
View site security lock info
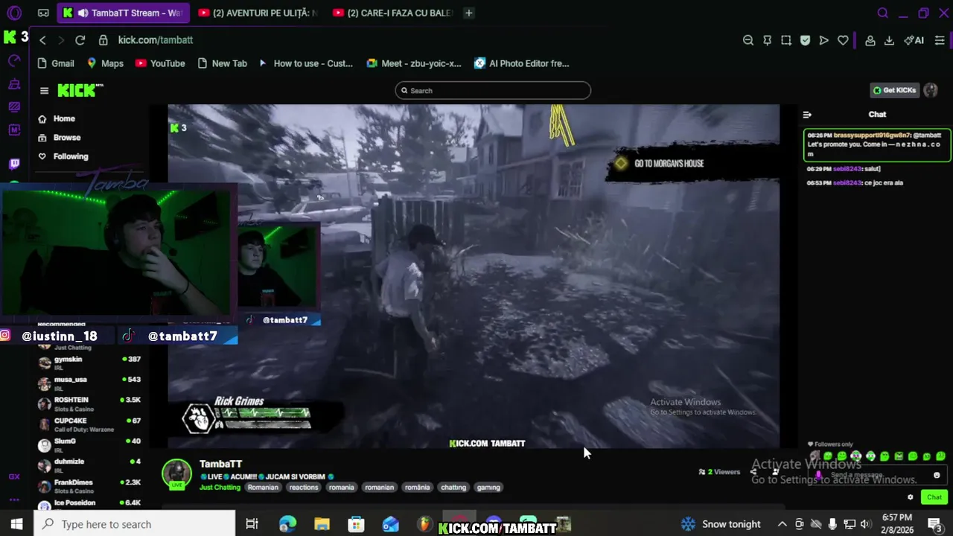(103, 40)
